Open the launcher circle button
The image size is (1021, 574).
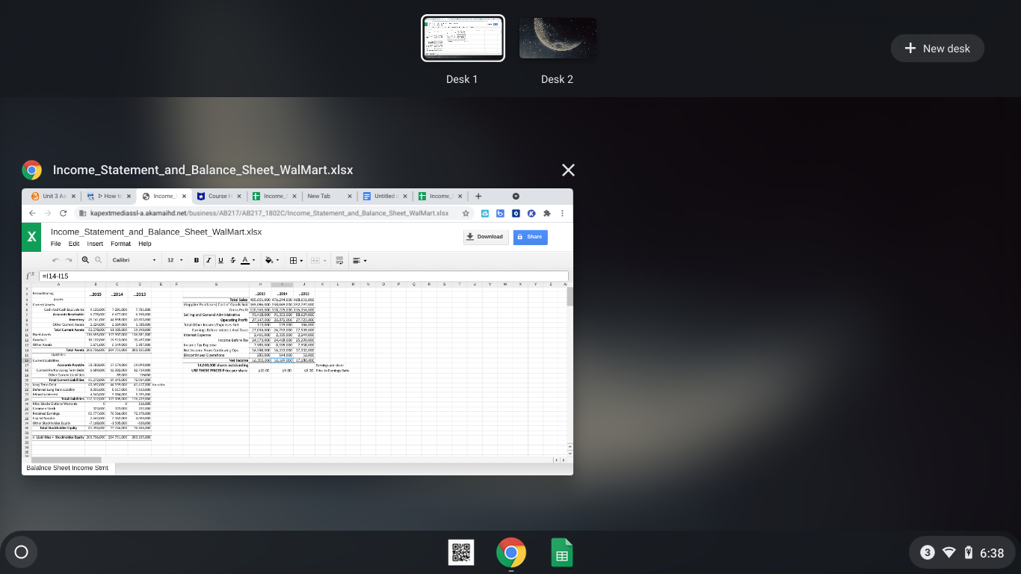pos(21,552)
